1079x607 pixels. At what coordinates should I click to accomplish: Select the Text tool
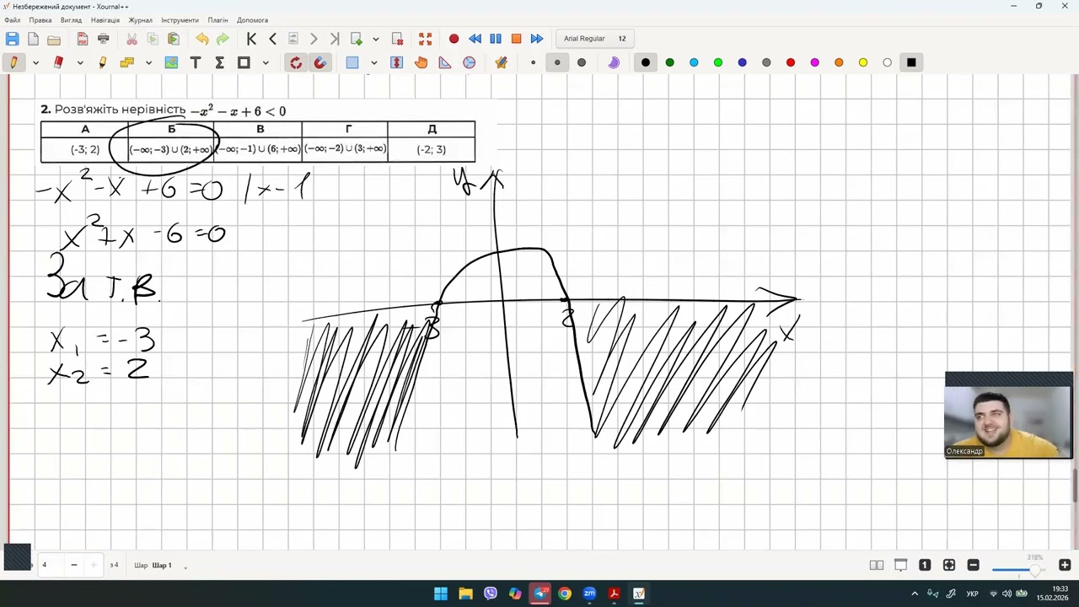click(x=196, y=62)
